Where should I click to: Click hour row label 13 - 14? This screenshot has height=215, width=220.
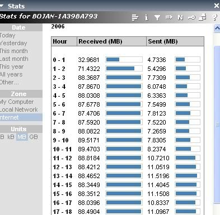tap(62, 176)
